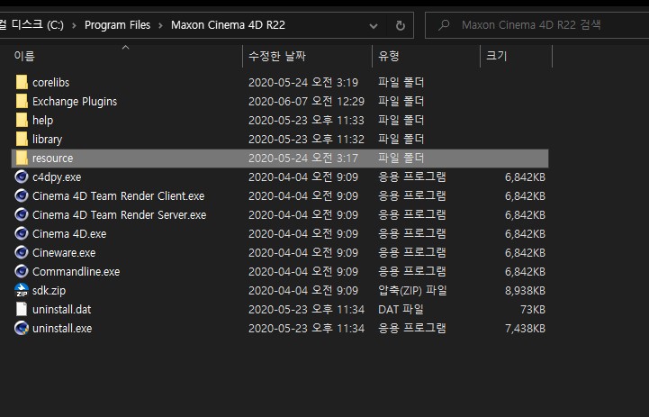Click the search magnifier icon

(x=444, y=25)
